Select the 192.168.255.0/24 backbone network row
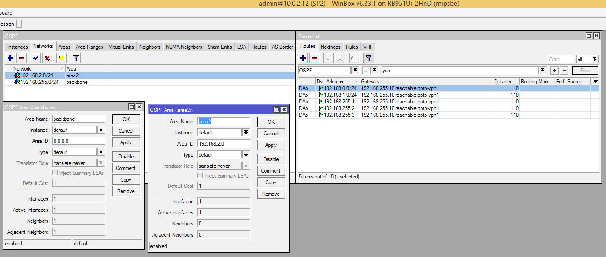The image size is (606, 257). click(x=39, y=82)
